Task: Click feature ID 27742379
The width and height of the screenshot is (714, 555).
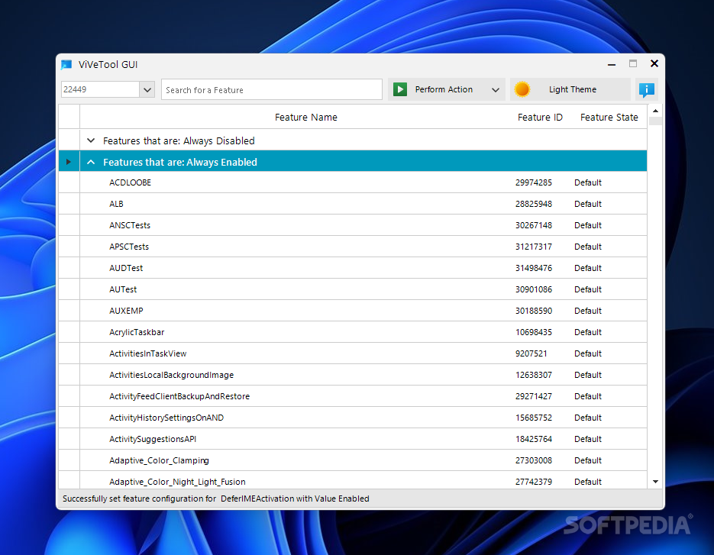Action: [533, 482]
